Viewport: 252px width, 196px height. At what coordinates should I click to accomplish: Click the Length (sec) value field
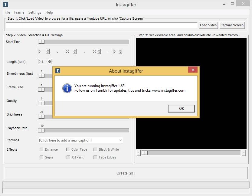43,62
